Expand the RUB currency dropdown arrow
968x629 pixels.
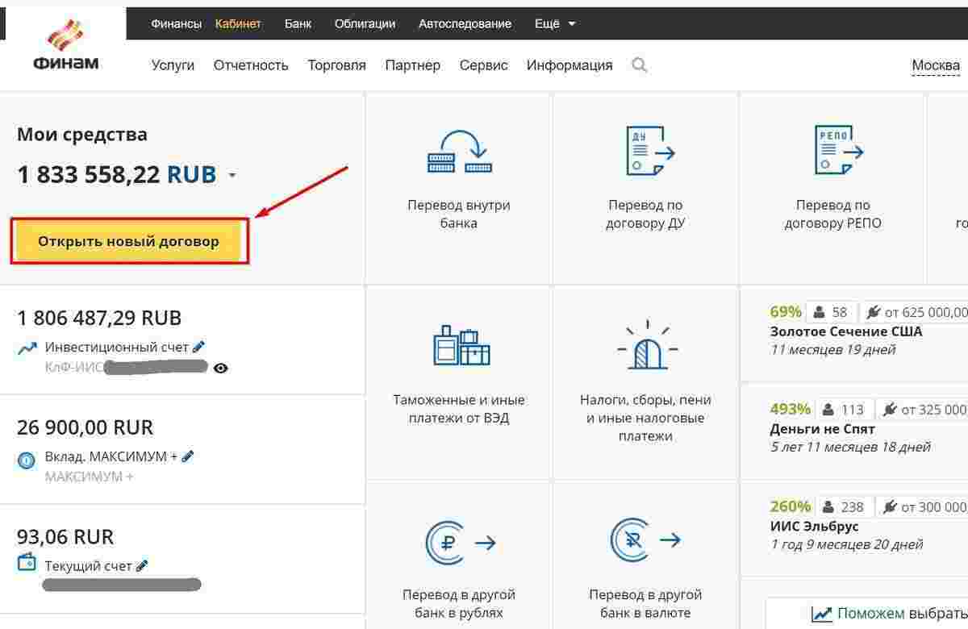[x=232, y=175]
